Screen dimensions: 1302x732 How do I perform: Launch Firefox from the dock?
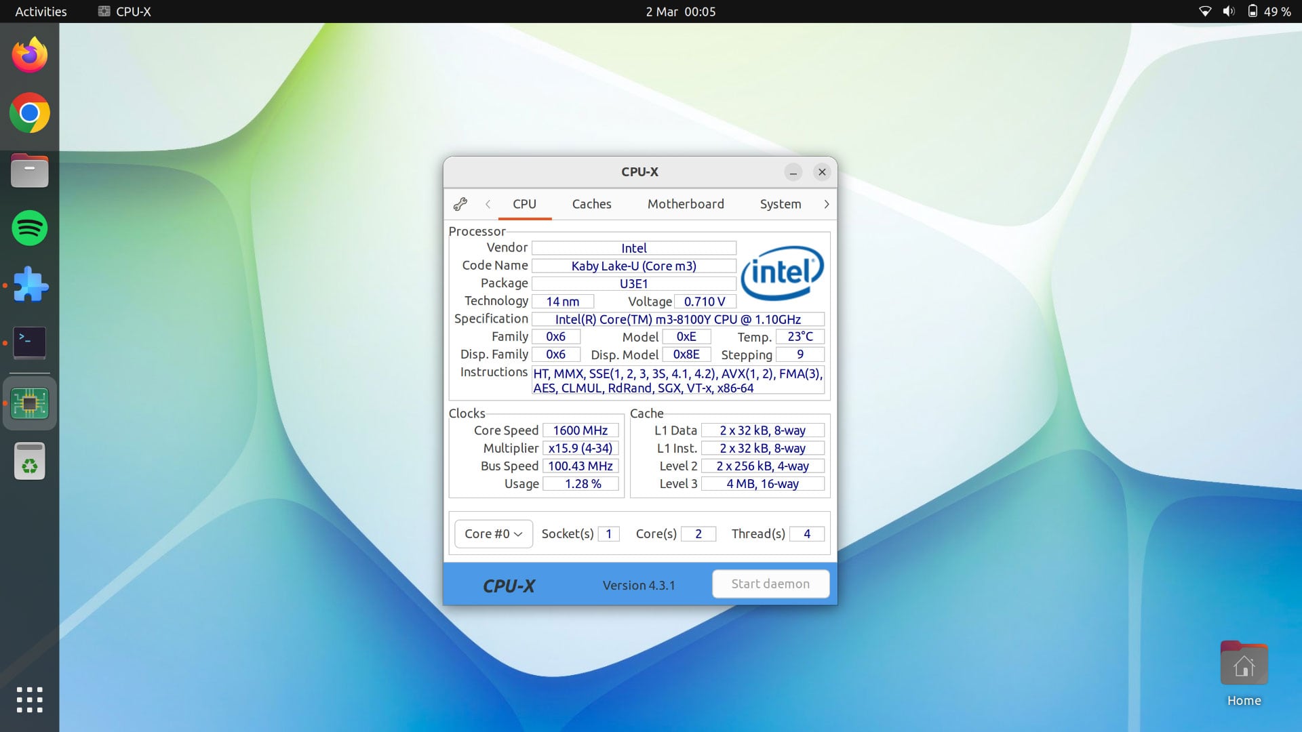[29, 54]
